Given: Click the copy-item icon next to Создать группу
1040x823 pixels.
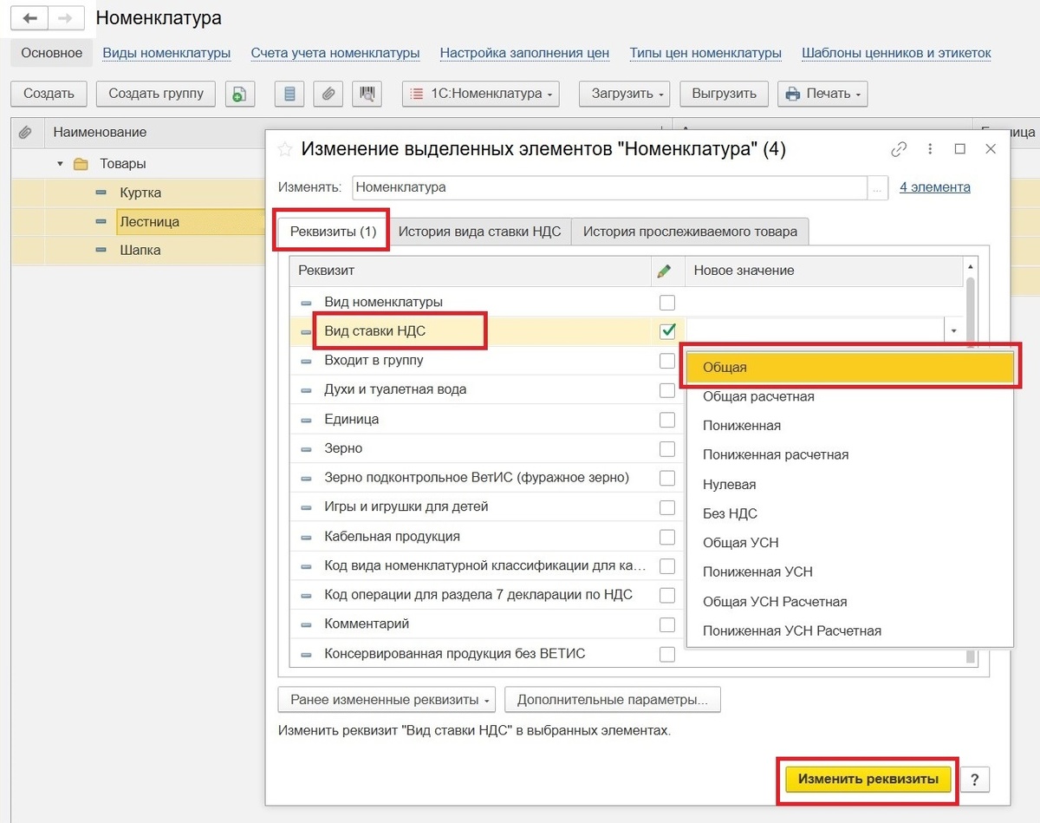Looking at the screenshot, I should point(240,94).
